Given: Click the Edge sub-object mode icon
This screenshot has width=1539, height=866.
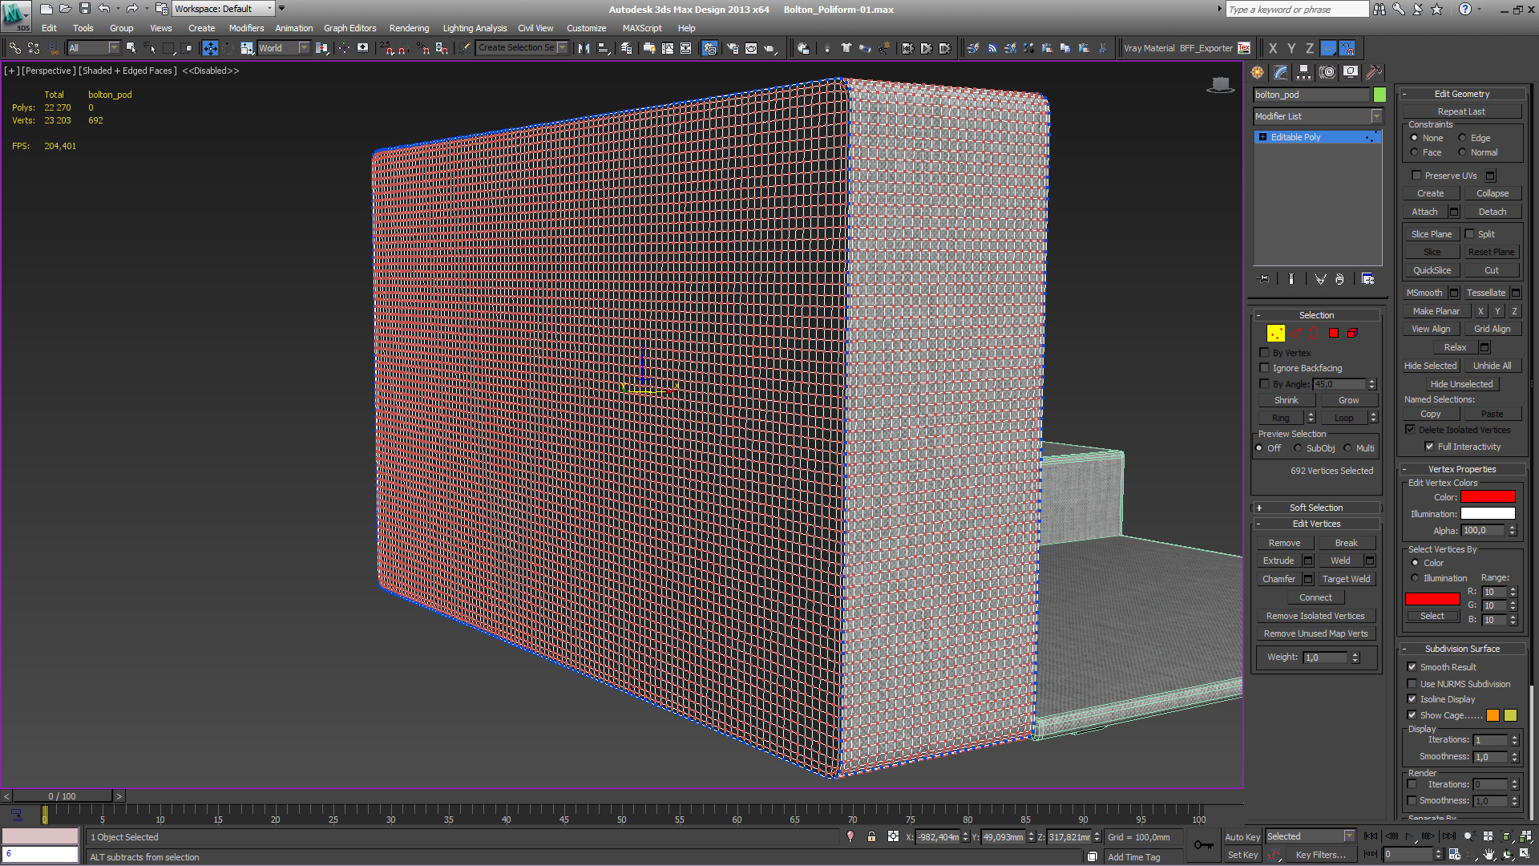Looking at the screenshot, I should [x=1295, y=333].
